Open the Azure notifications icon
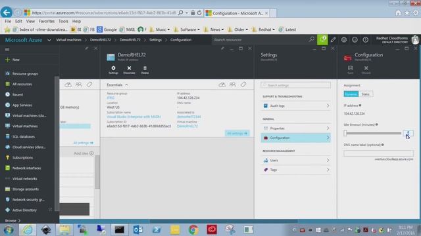The image size is (421, 236). point(322,39)
